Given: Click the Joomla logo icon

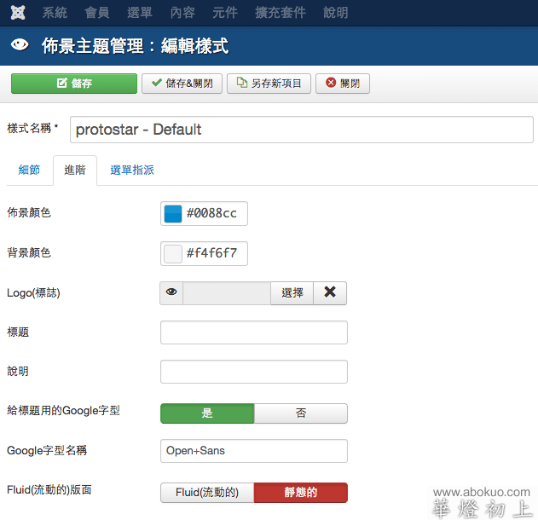Looking at the screenshot, I should coord(18,13).
